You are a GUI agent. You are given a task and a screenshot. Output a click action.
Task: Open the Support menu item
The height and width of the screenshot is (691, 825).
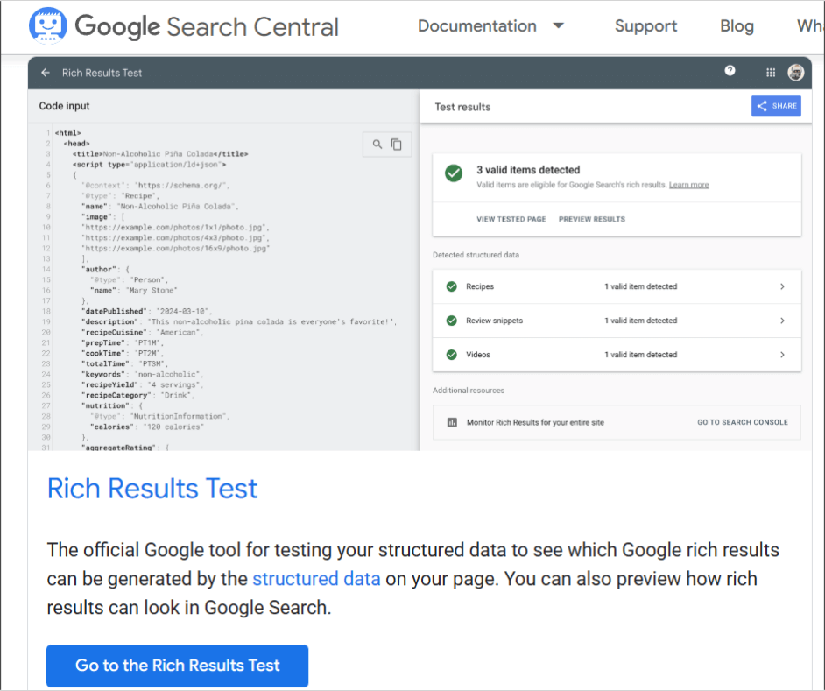click(645, 26)
